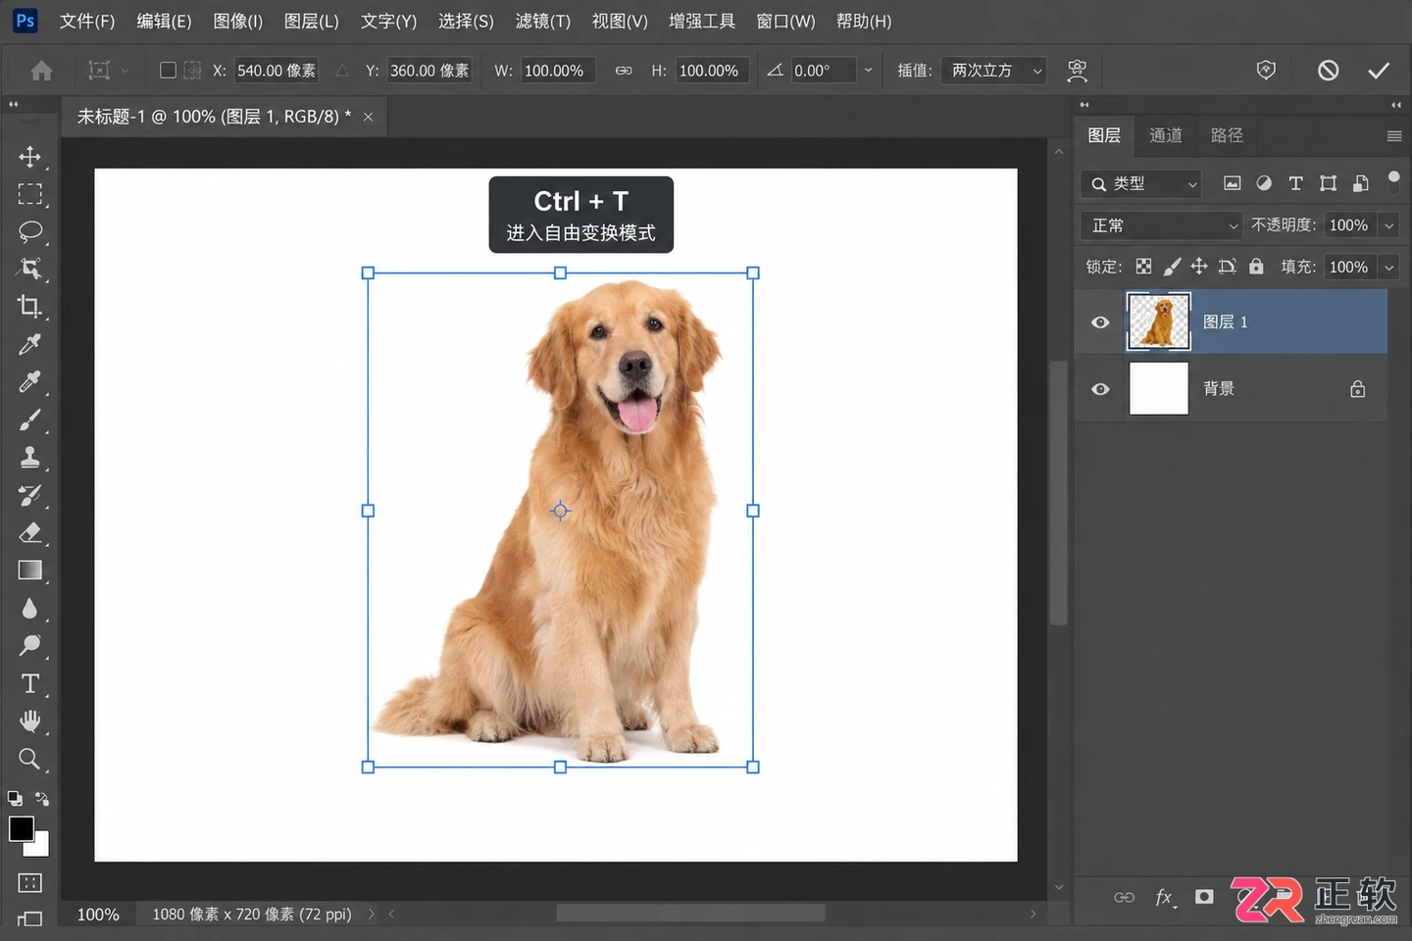Image resolution: width=1412 pixels, height=941 pixels.
Task: Toggle maintain aspect ratio link
Action: 624,71
